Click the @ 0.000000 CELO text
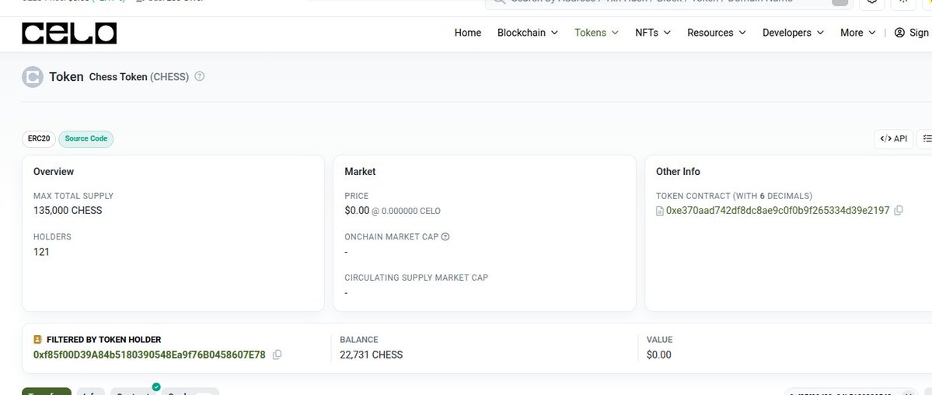Image resolution: width=932 pixels, height=395 pixels. click(406, 211)
